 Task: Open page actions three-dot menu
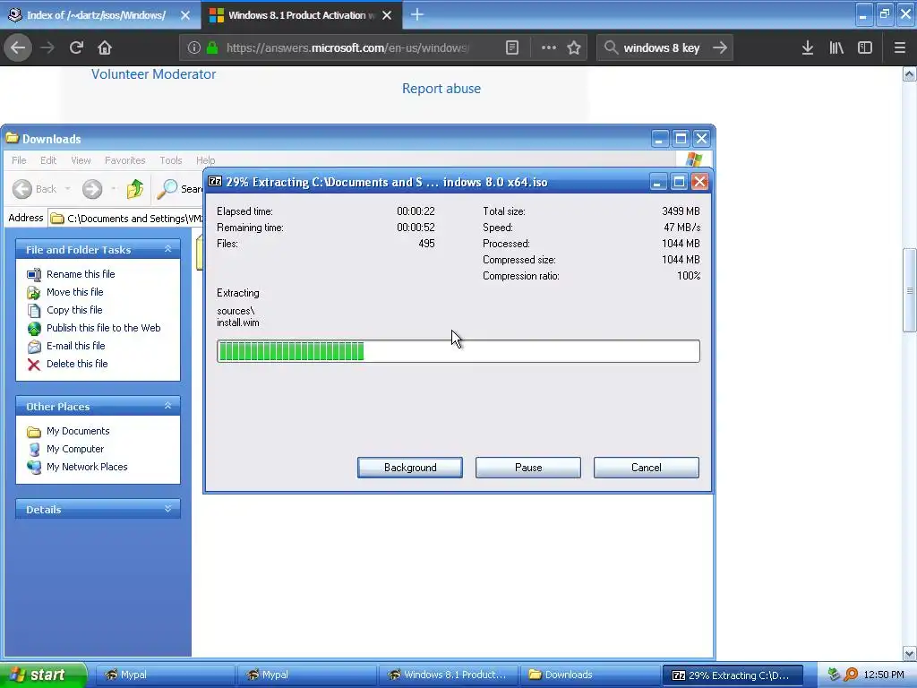click(x=549, y=47)
